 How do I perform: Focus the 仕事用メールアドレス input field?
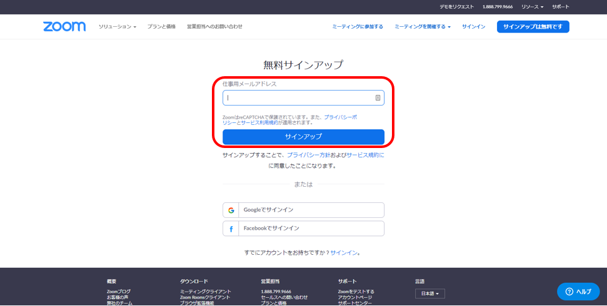pos(304,98)
